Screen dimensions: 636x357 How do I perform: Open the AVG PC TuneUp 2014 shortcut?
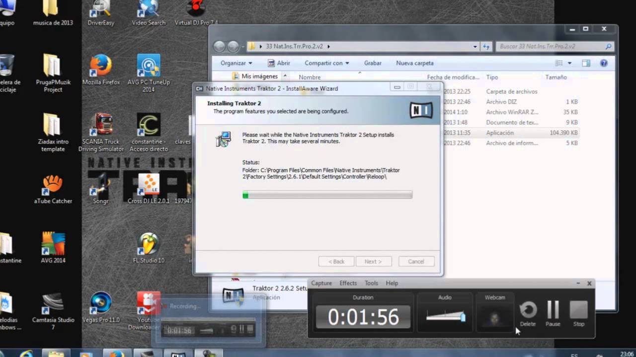point(149,73)
